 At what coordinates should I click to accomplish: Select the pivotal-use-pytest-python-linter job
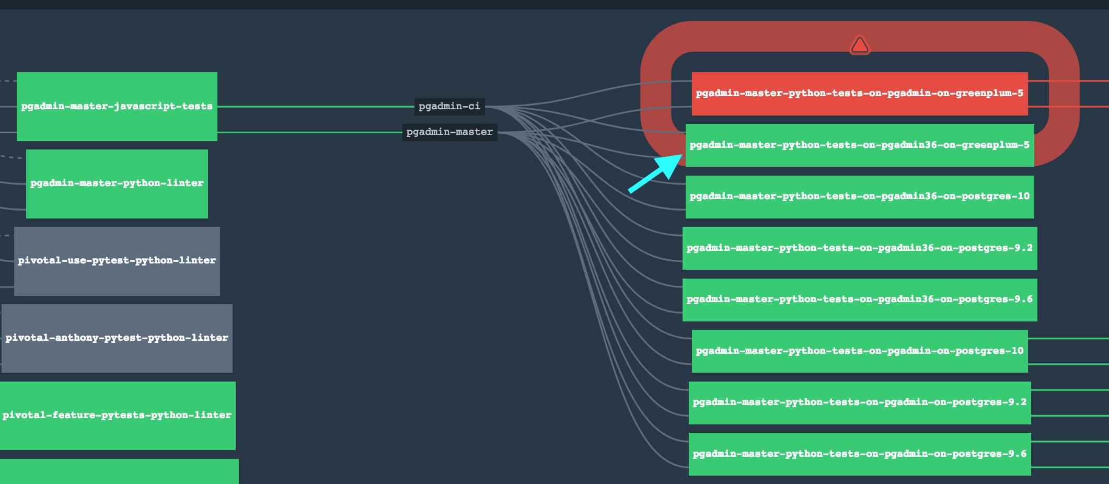(x=117, y=261)
